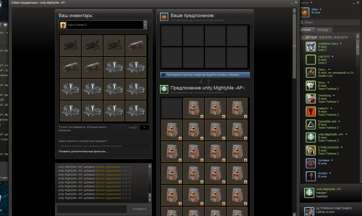Click partner avatar beside Предложение unity.MightyMe
Image resolution: width=362 pixels, height=216 pixels.
164,89
